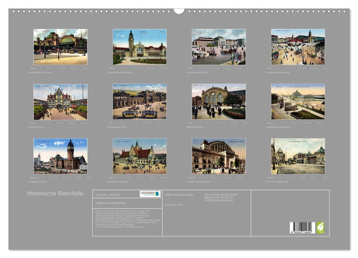Open the Hauptbahnhof Köln postcard

(60, 156)
